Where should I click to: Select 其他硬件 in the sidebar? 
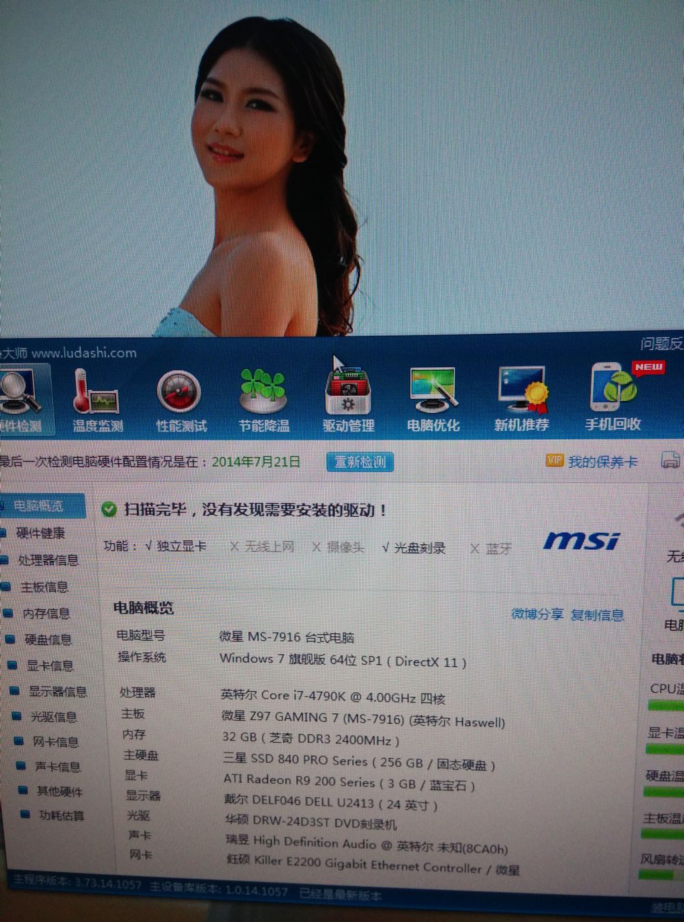[59, 791]
